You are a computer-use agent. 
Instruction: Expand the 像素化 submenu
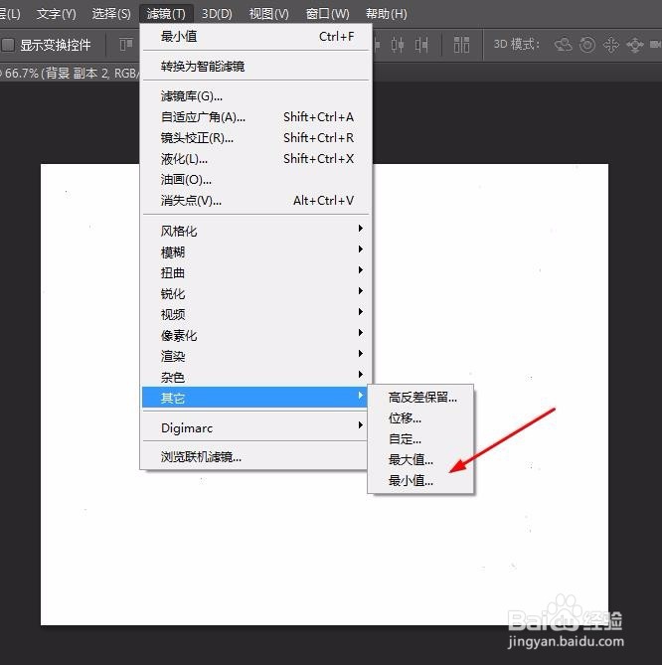click(x=256, y=335)
